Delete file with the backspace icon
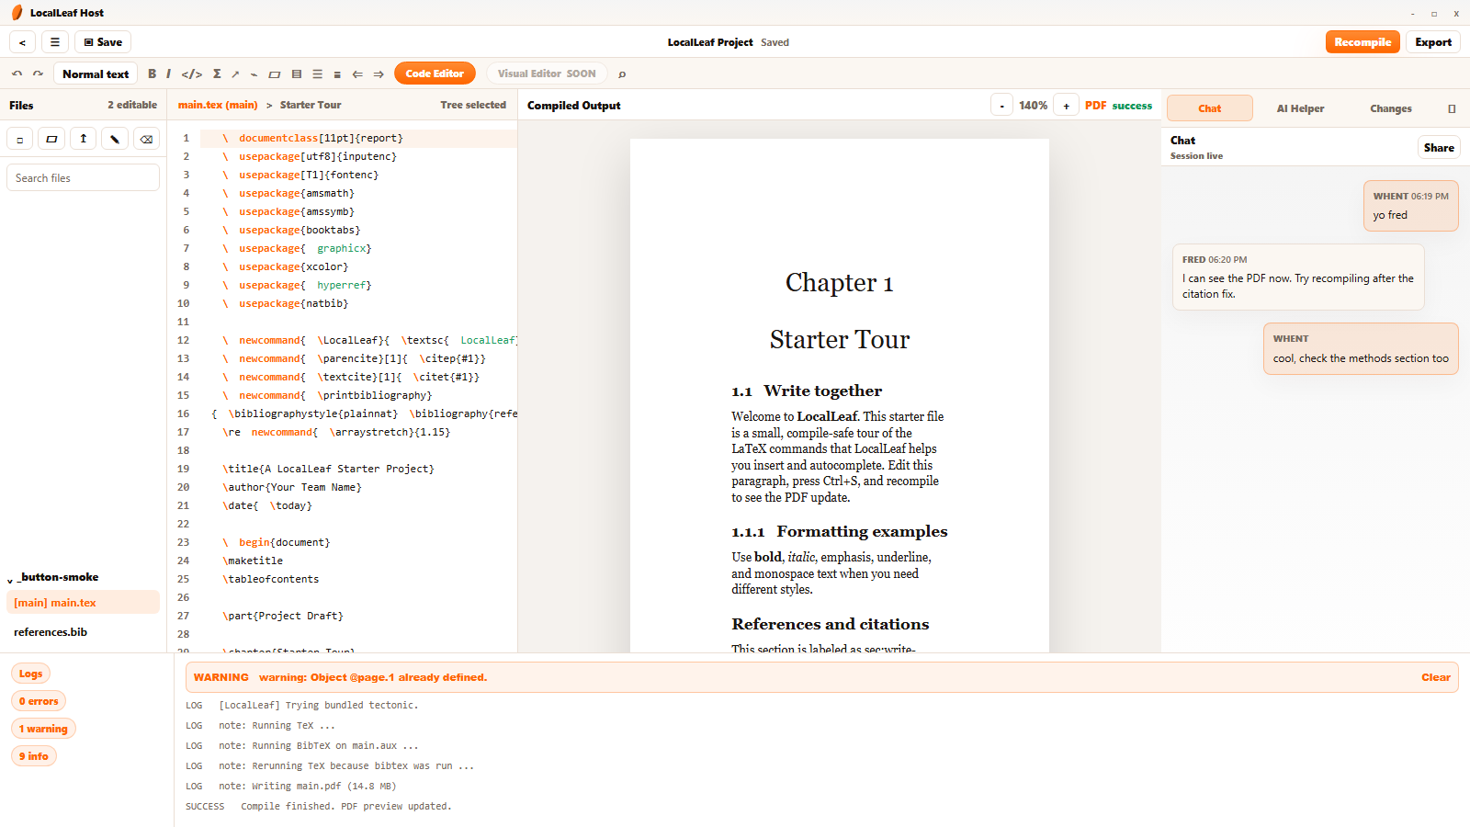The height and width of the screenshot is (827, 1470). 146,139
